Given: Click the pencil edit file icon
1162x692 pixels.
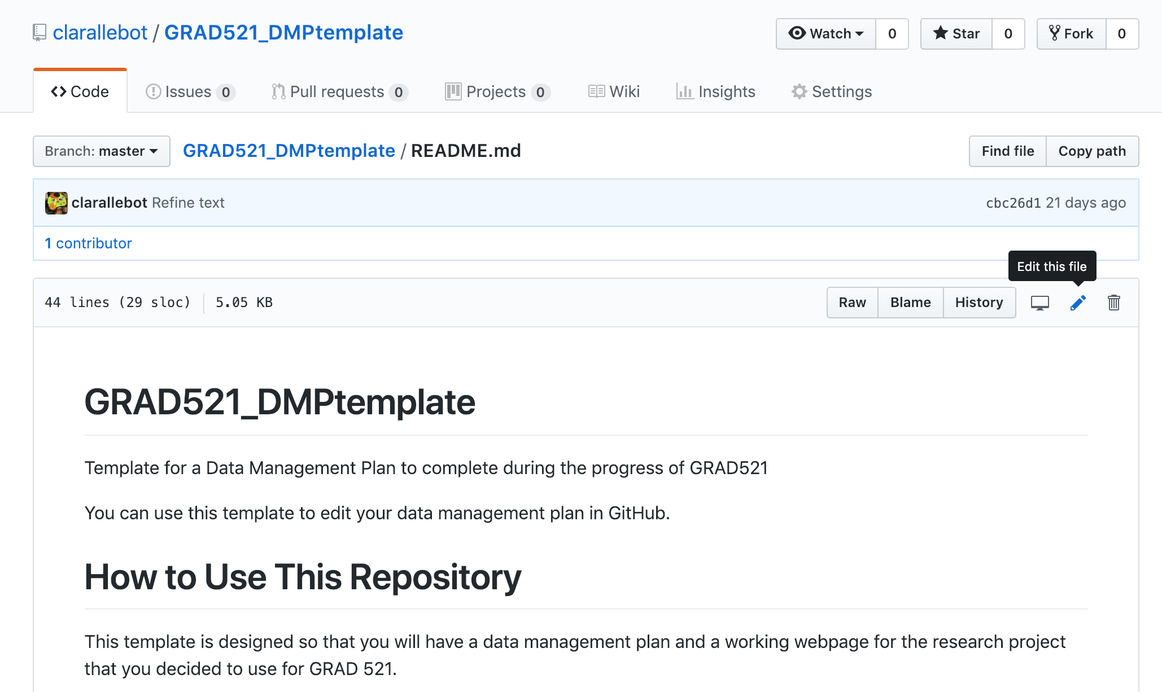Looking at the screenshot, I should (1077, 303).
